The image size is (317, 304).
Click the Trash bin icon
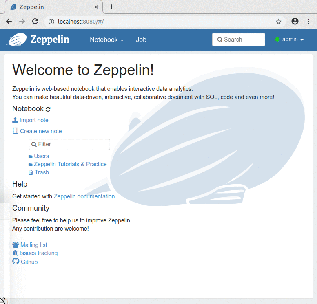(31, 172)
